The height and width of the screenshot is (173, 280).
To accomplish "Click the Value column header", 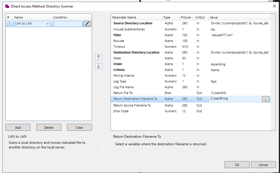I will pos(239,17).
